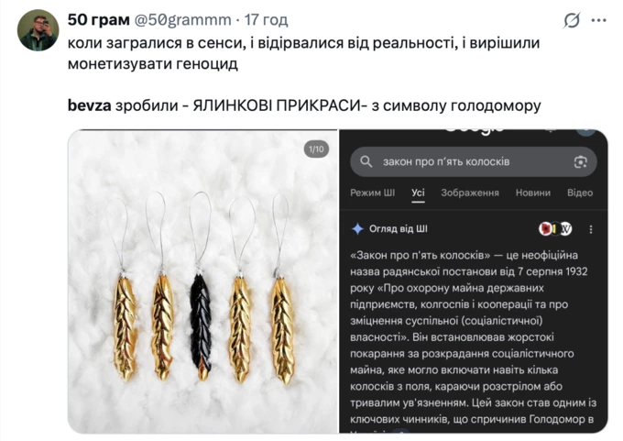The image size is (623, 441).
Task: Go to the Новини tab
Action: (532, 193)
